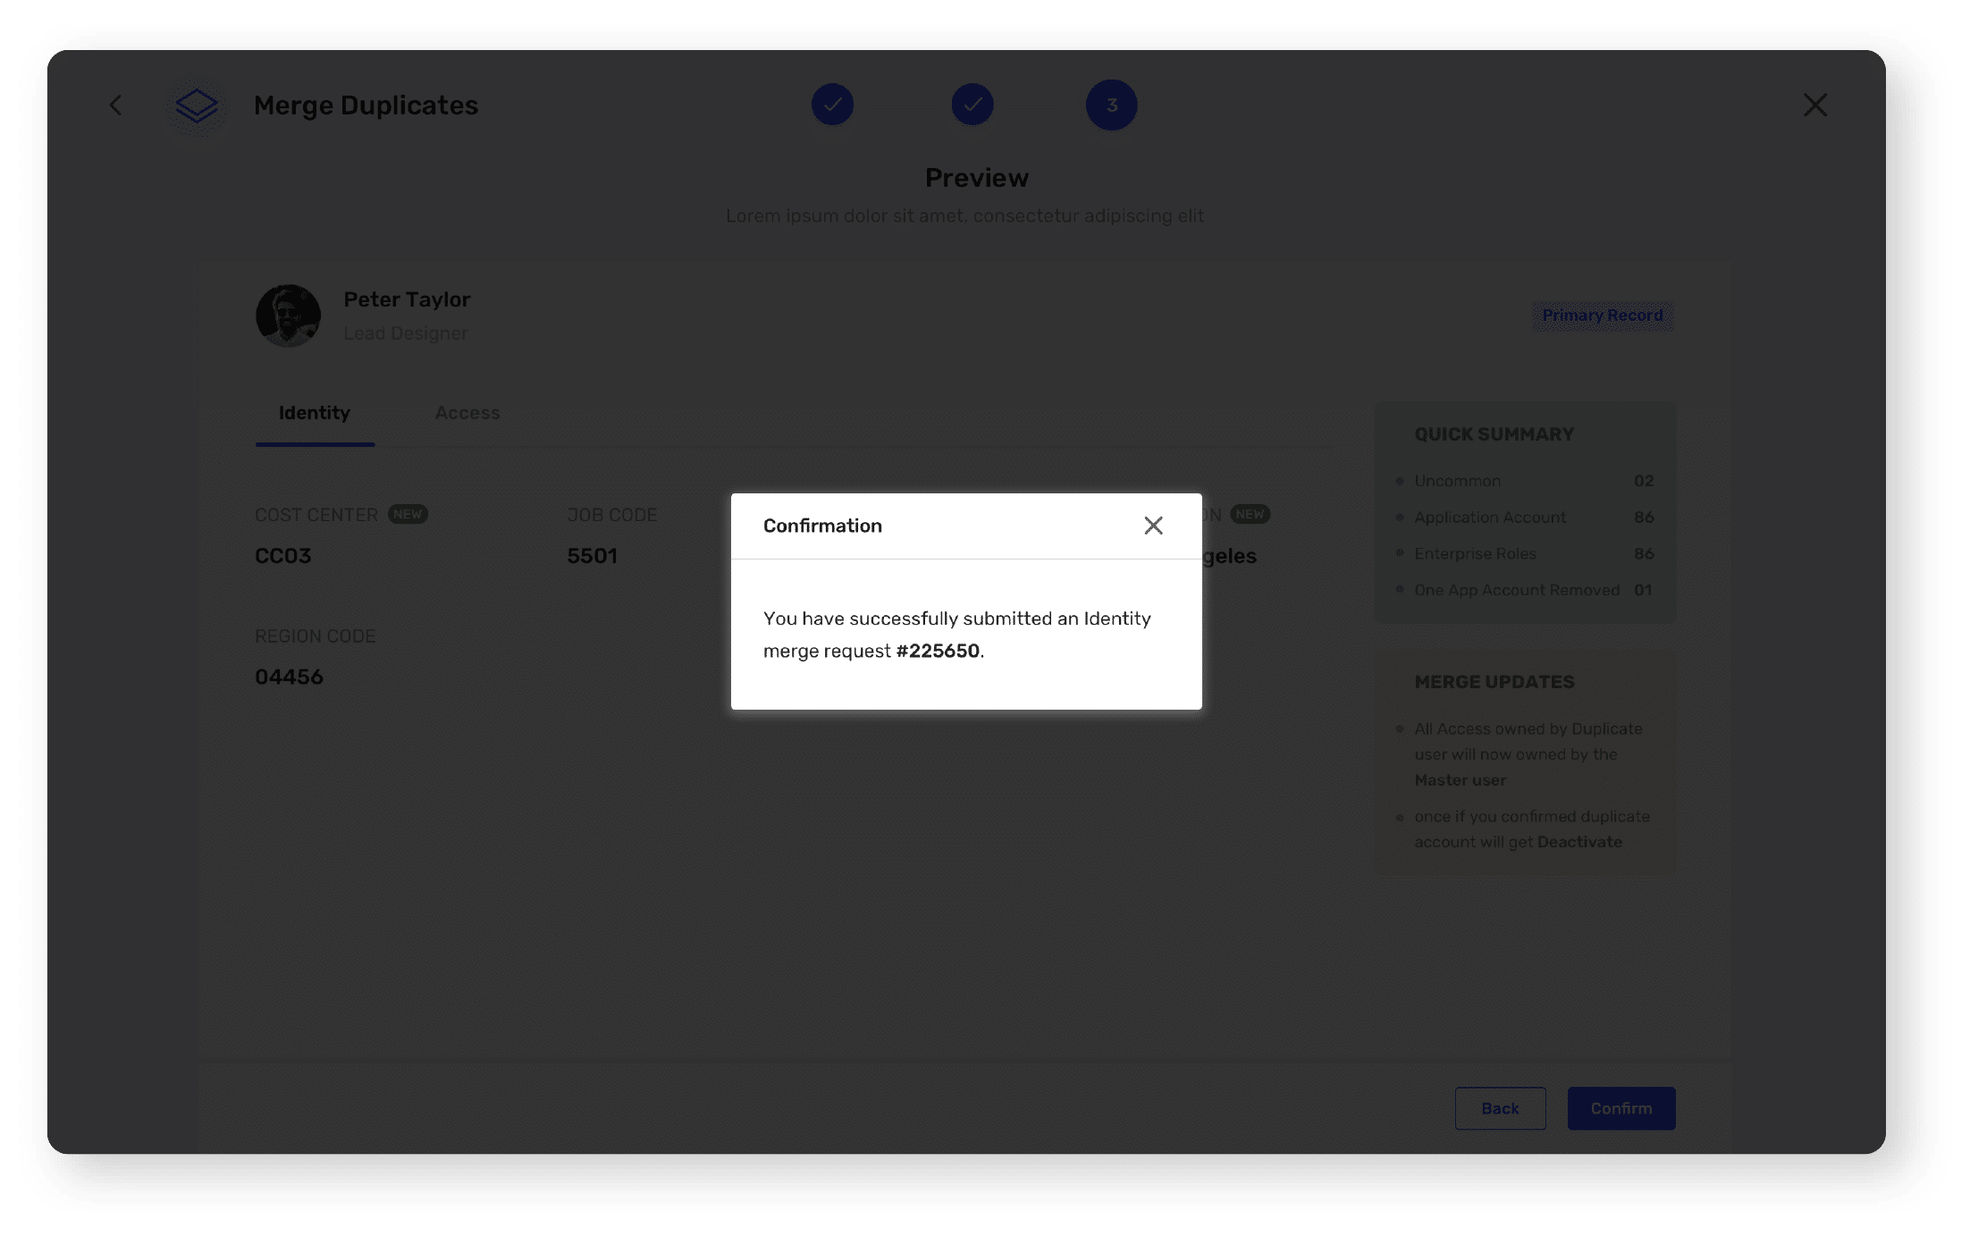Click the second completed step checkmark
1970x1237 pixels.
pos(972,105)
